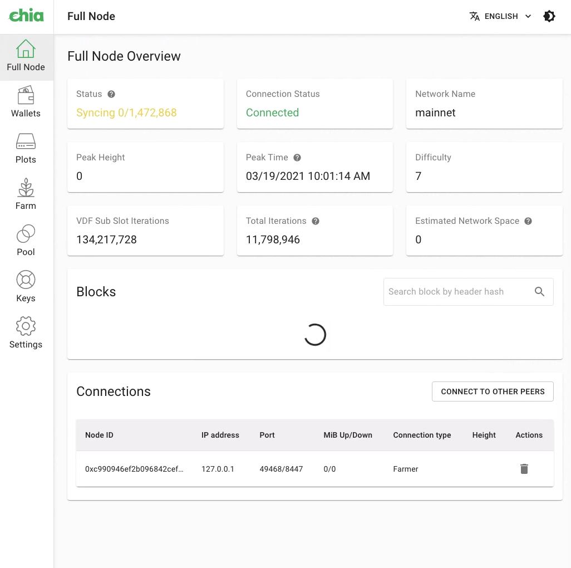This screenshot has height=568, width=571.
Task: Toggle dark mode with the moon icon
Action: (549, 16)
